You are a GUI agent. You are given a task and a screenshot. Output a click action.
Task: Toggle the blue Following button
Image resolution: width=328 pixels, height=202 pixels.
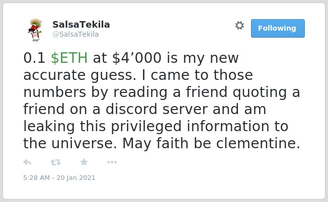tap(278, 29)
